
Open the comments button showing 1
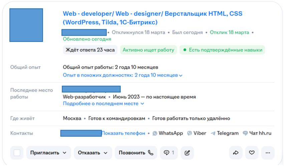point(169,153)
